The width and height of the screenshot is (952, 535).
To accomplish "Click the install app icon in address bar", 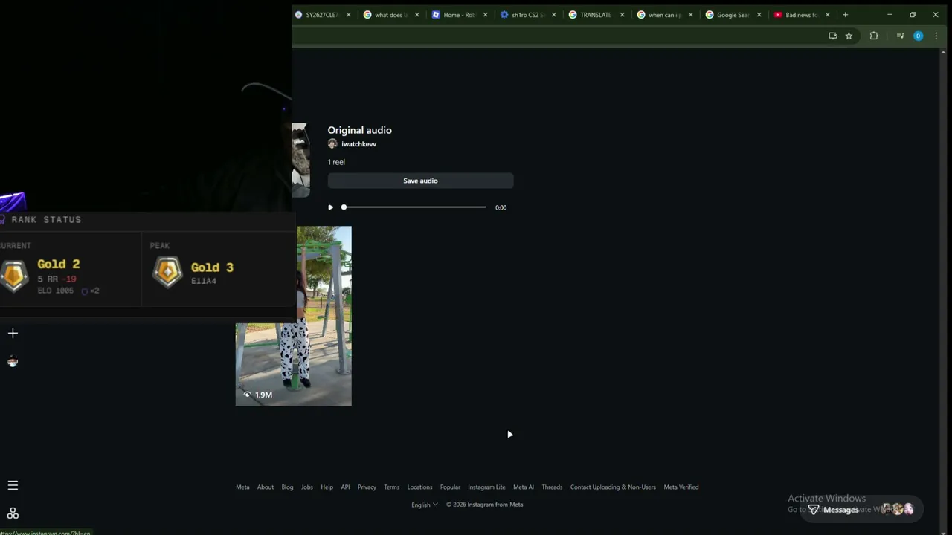I will [x=832, y=36].
